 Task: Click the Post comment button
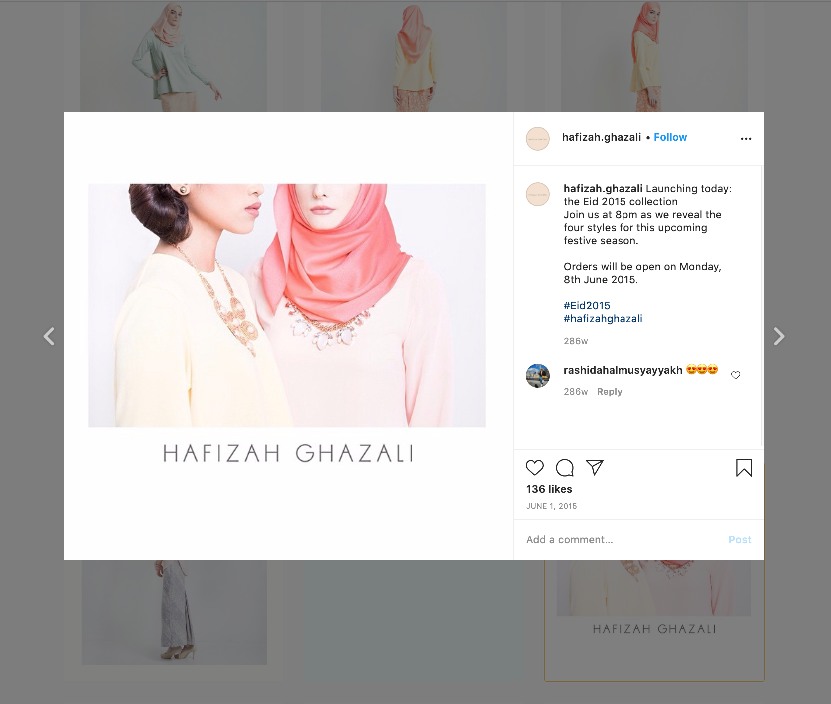[x=740, y=540]
